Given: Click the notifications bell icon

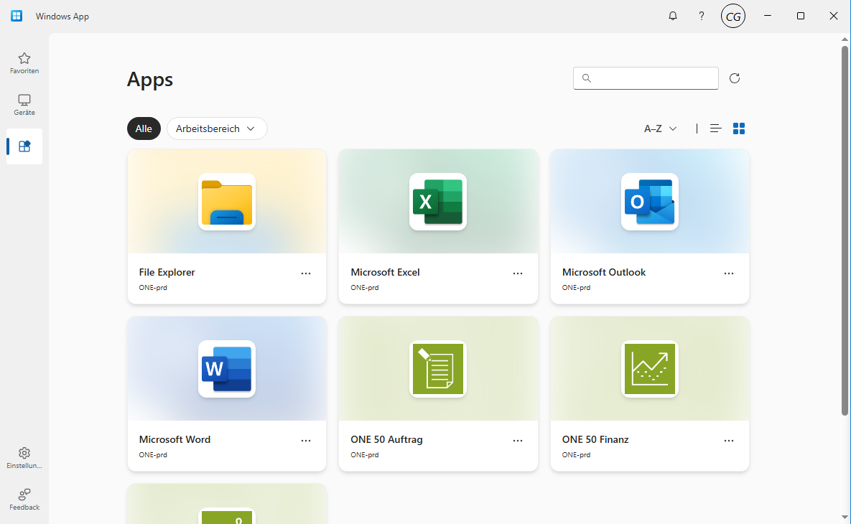Looking at the screenshot, I should coord(672,16).
